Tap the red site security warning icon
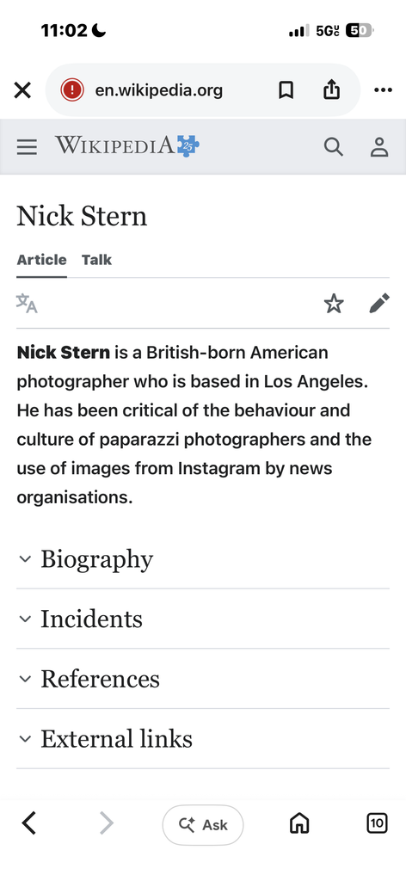 (x=72, y=89)
